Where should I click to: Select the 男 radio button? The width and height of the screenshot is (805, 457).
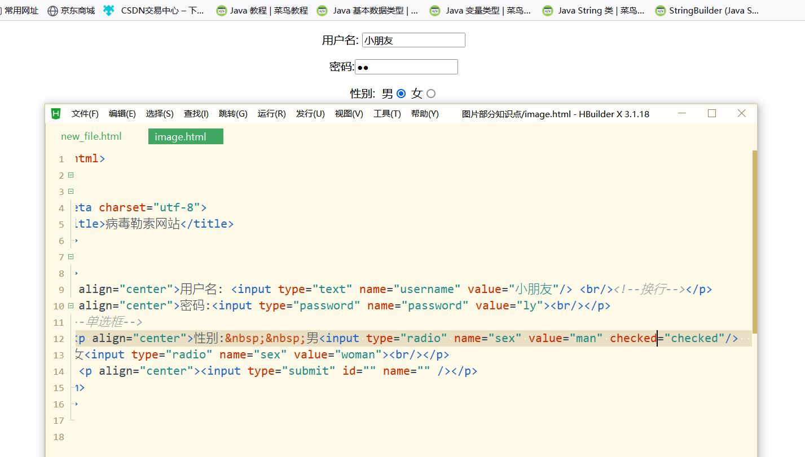coord(401,94)
